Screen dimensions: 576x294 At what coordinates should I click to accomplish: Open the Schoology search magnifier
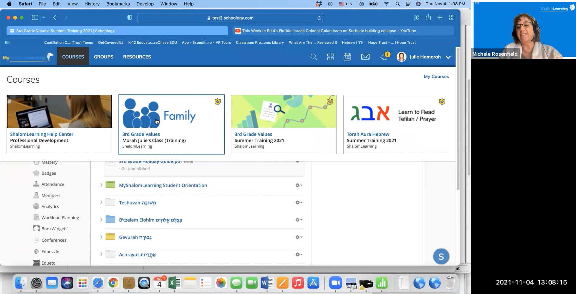314,57
